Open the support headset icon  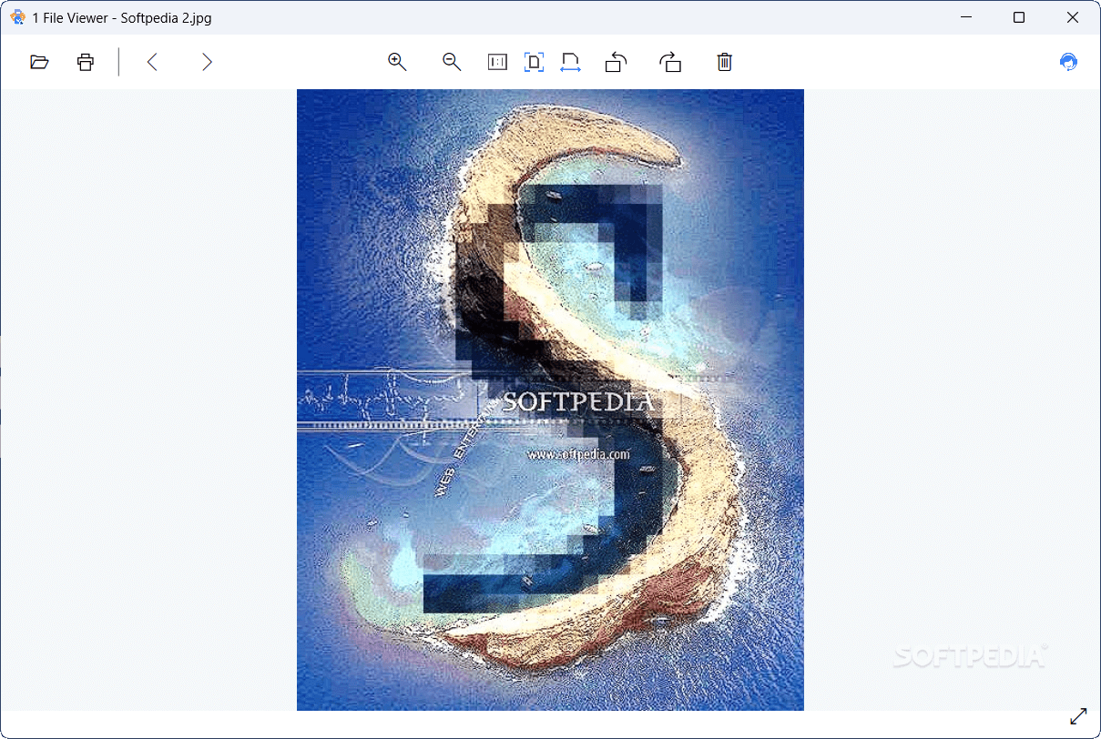1069,62
